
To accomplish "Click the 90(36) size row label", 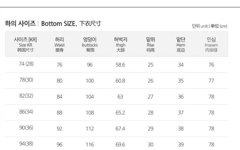I will pos(26,128).
